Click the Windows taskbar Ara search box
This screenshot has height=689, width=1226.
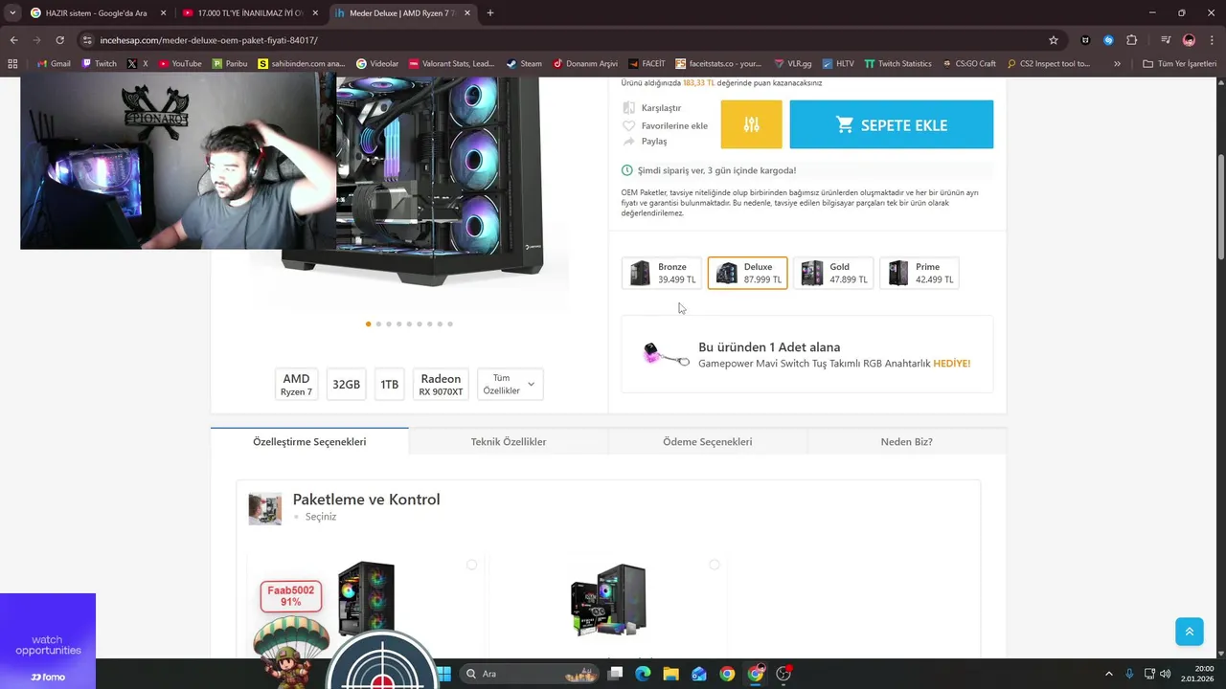pos(529,674)
